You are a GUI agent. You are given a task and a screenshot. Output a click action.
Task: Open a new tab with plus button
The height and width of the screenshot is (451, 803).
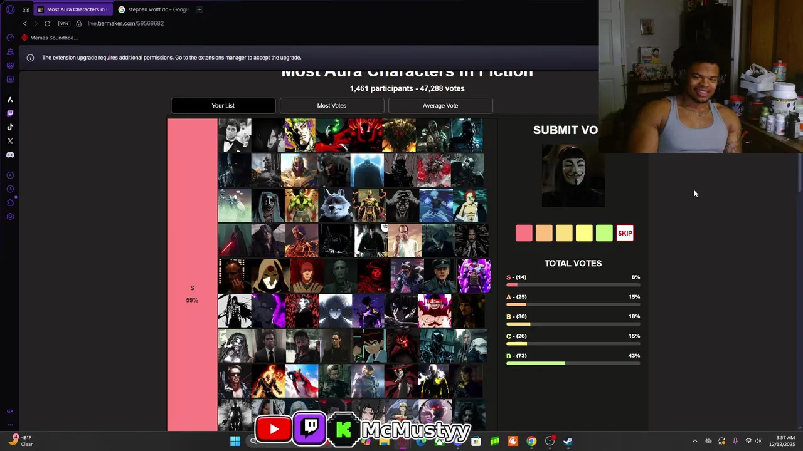(199, 9)
